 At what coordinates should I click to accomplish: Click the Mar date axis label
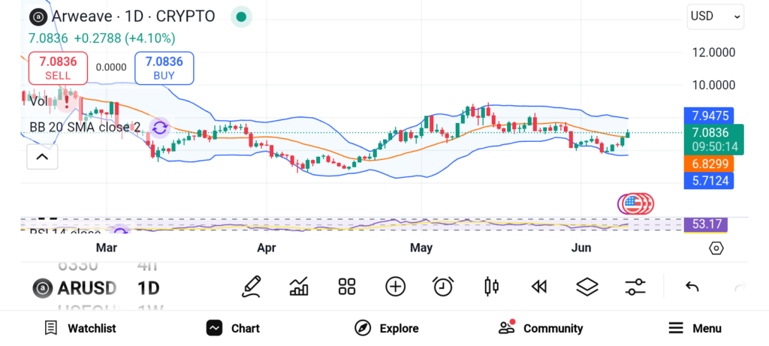107,248
